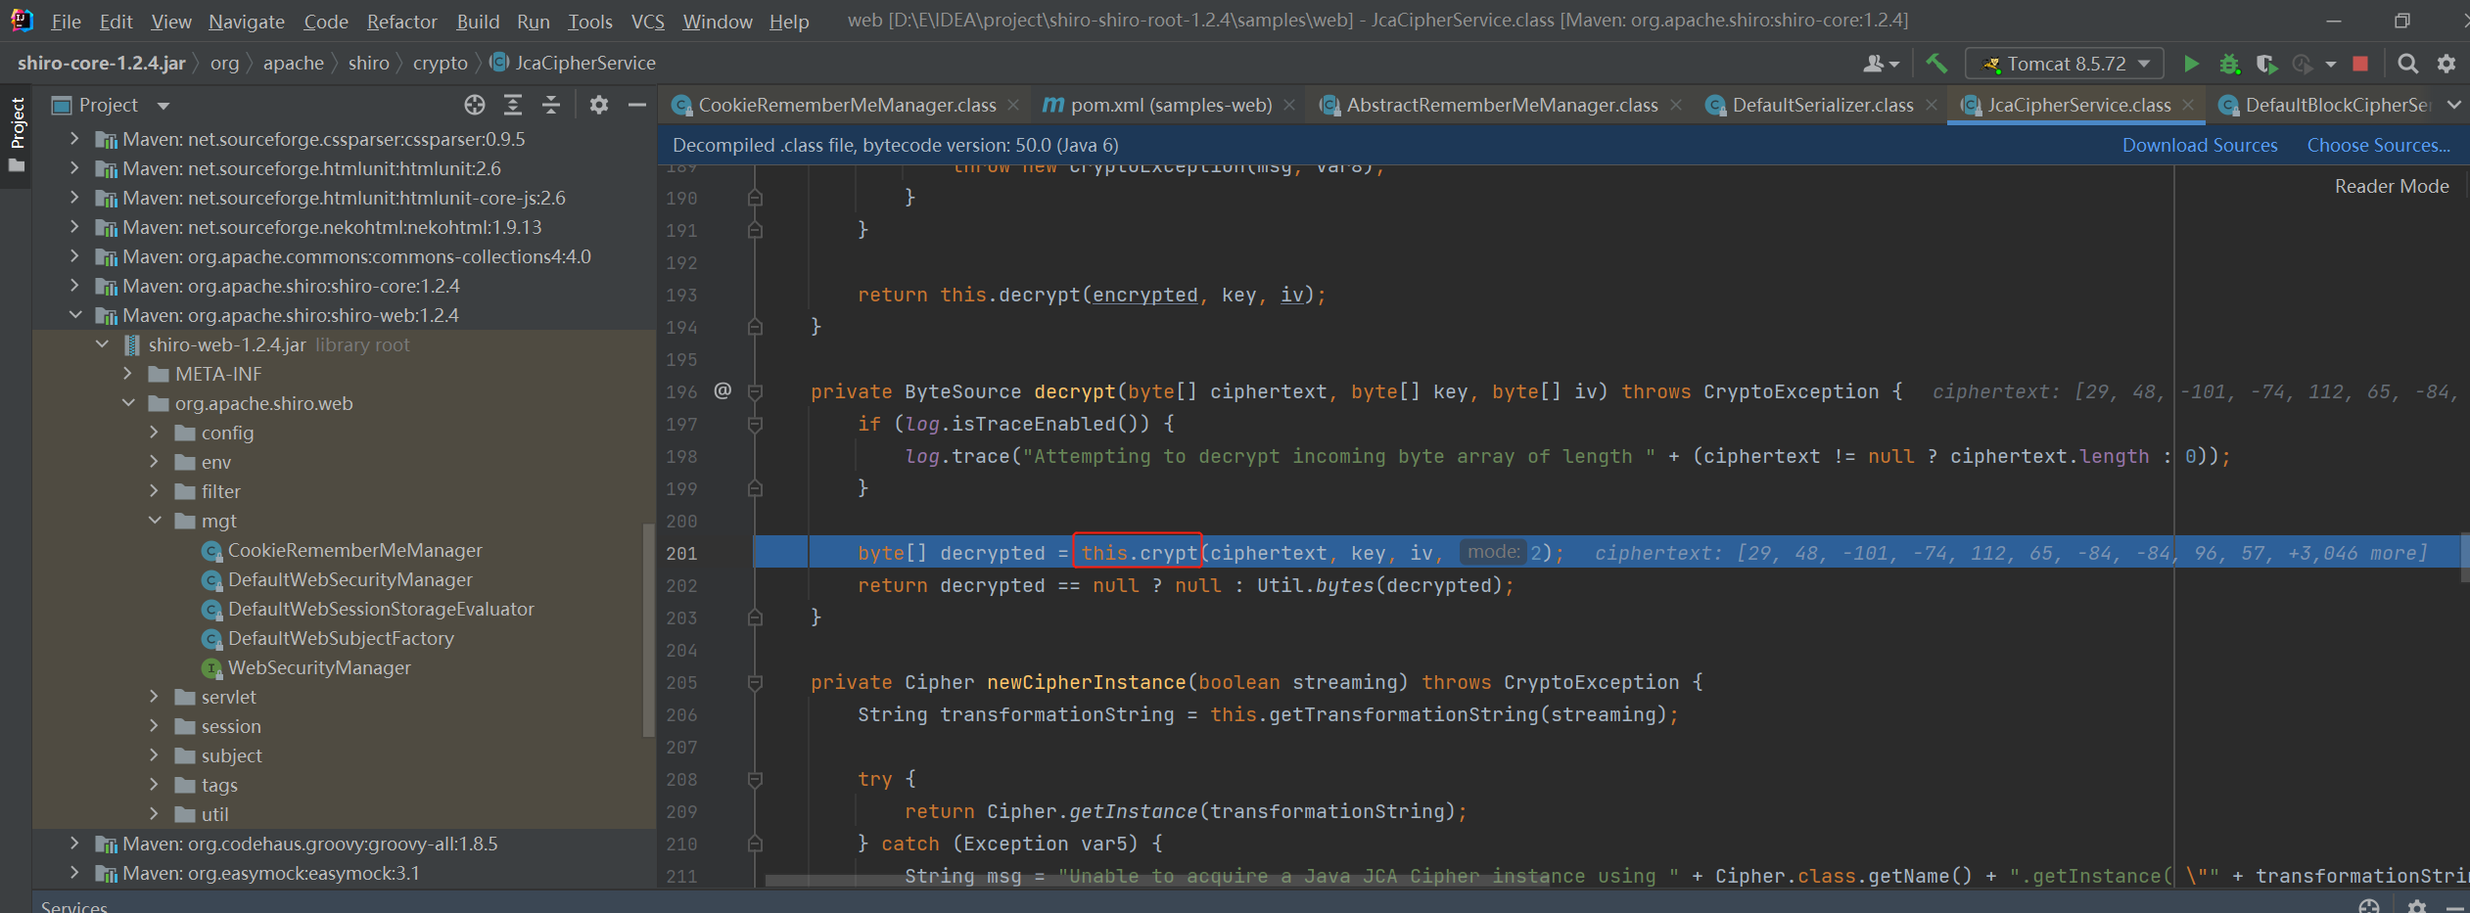2470x913 pixels.
Task: Open the Project view mode dropdown arrow
Action: click(163, 106)
